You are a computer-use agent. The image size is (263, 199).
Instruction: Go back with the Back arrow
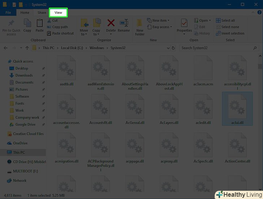coord(5,48)
